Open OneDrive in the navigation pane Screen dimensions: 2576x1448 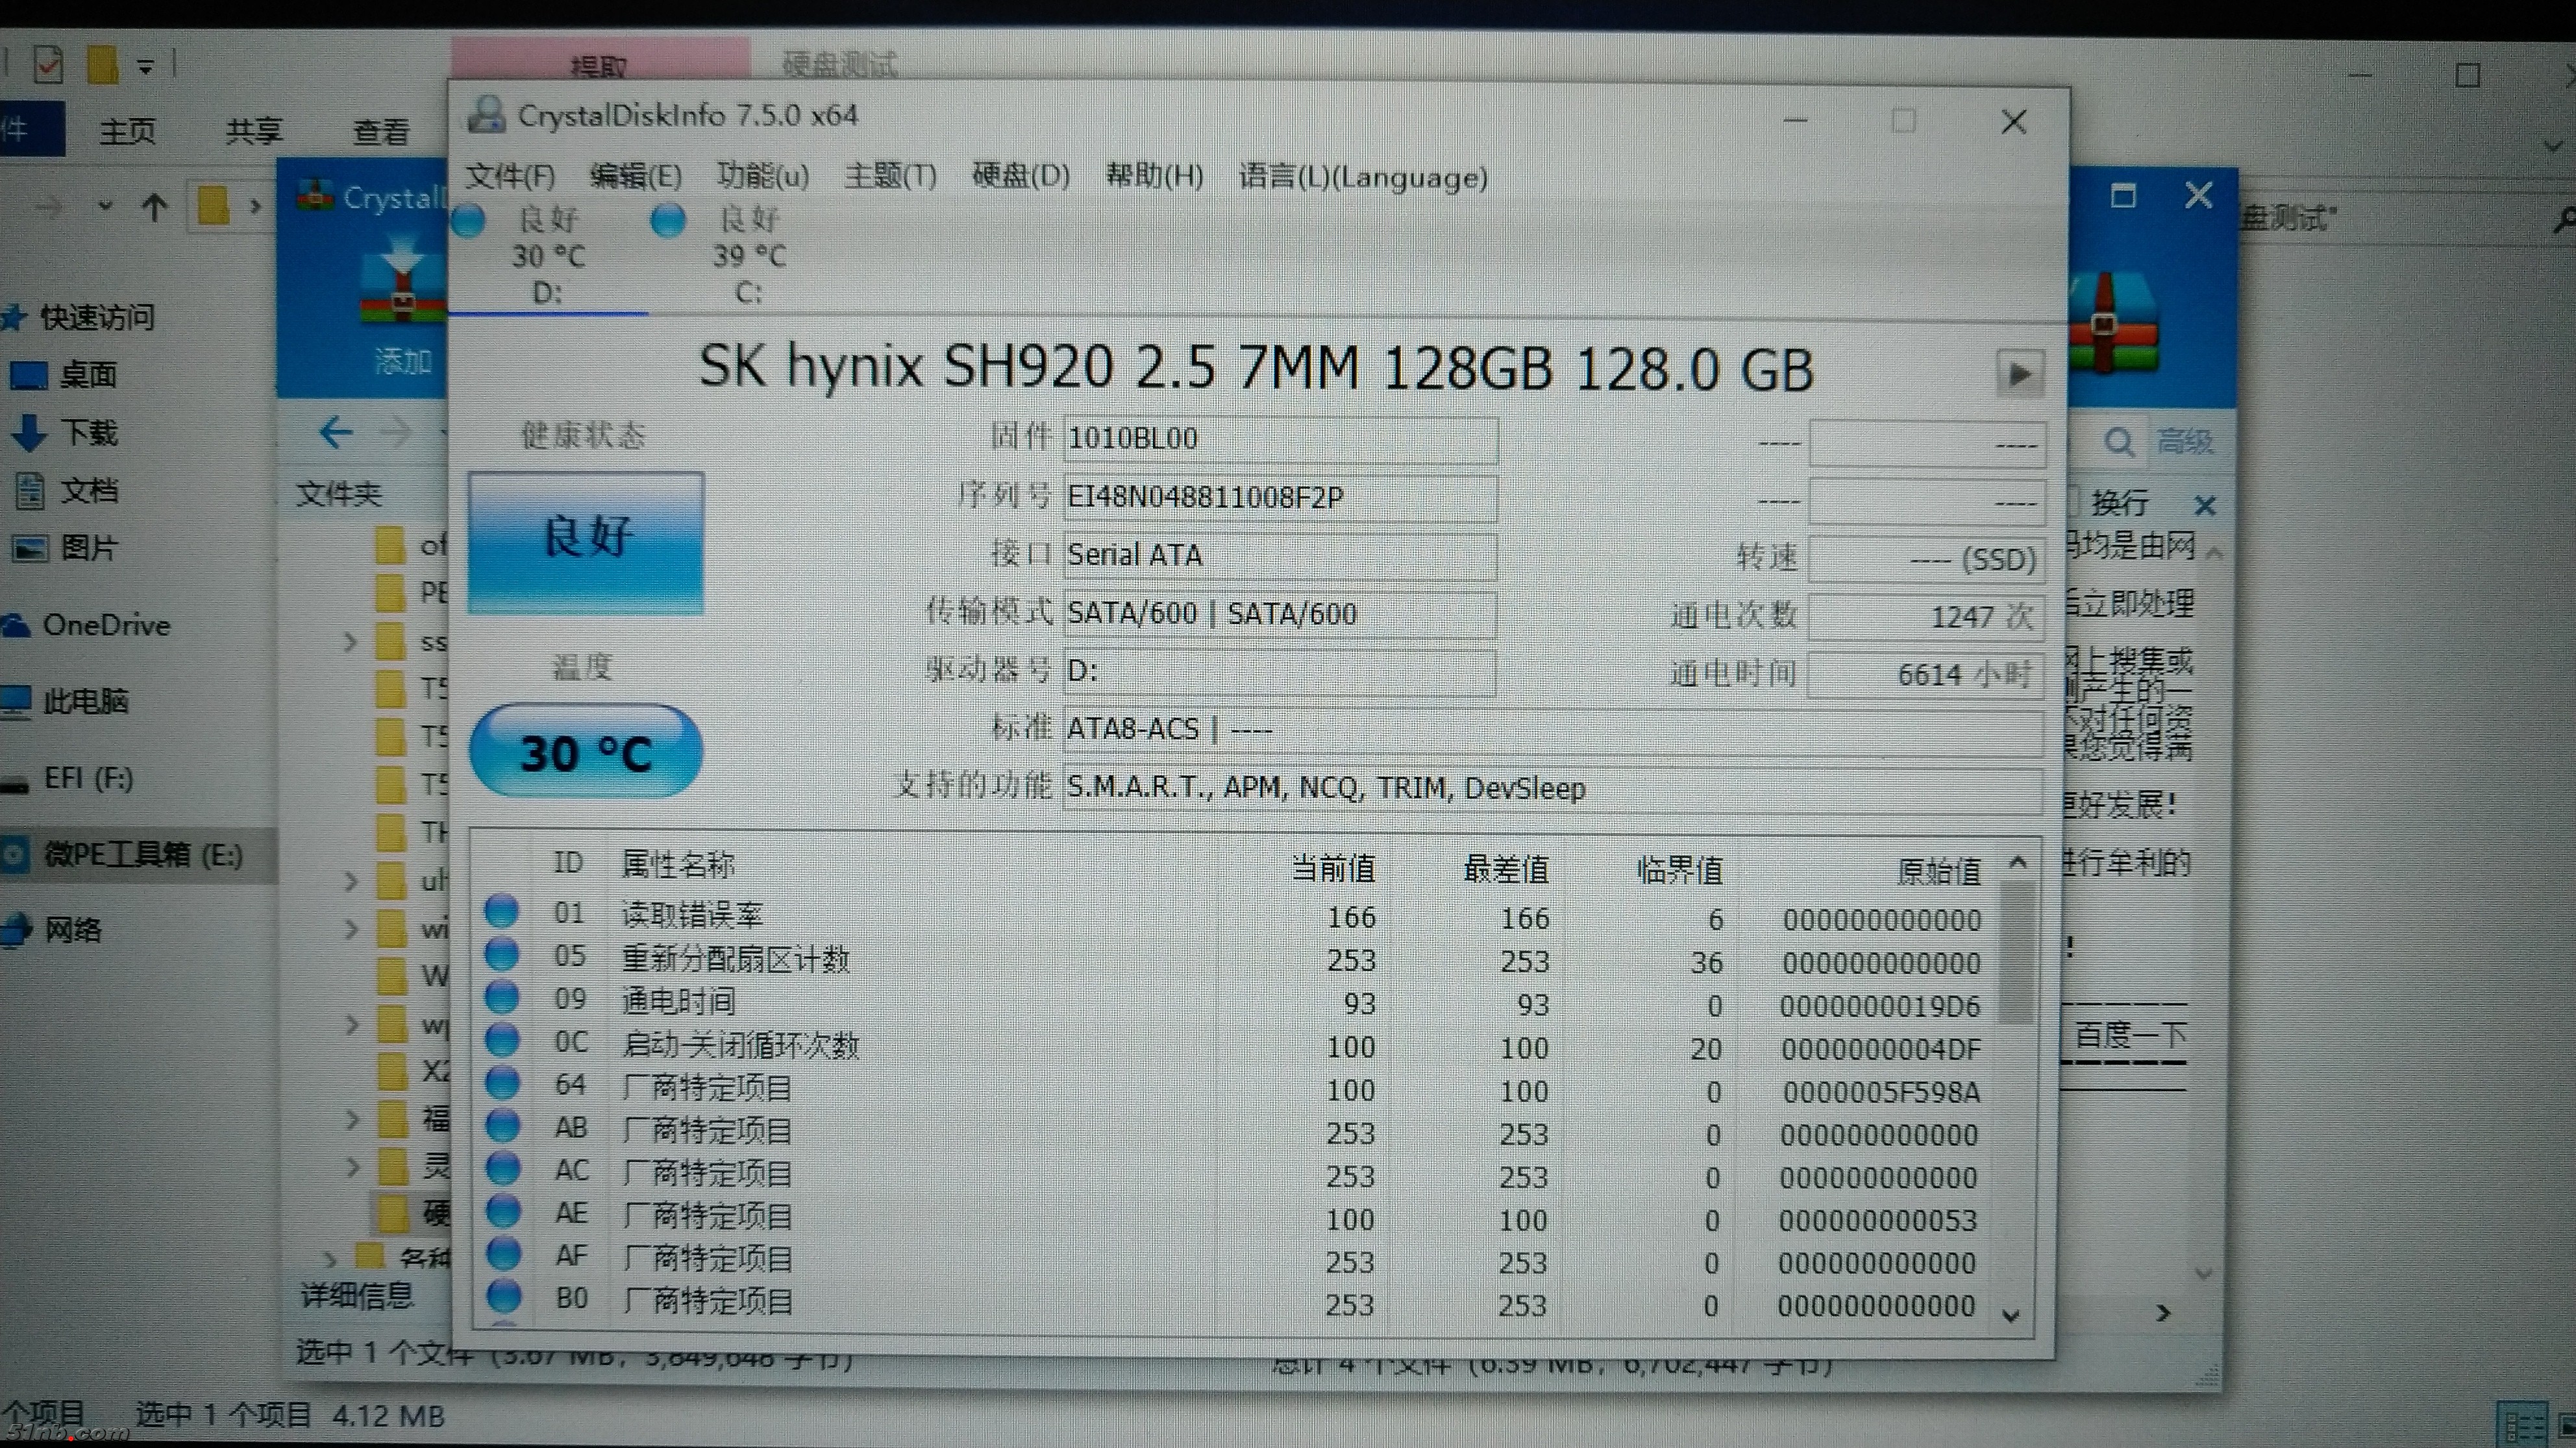tap(105, 625)
